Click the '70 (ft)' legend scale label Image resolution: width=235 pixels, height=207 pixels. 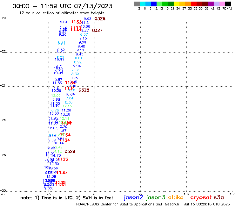pyautogui.click(x=227, y=9)
